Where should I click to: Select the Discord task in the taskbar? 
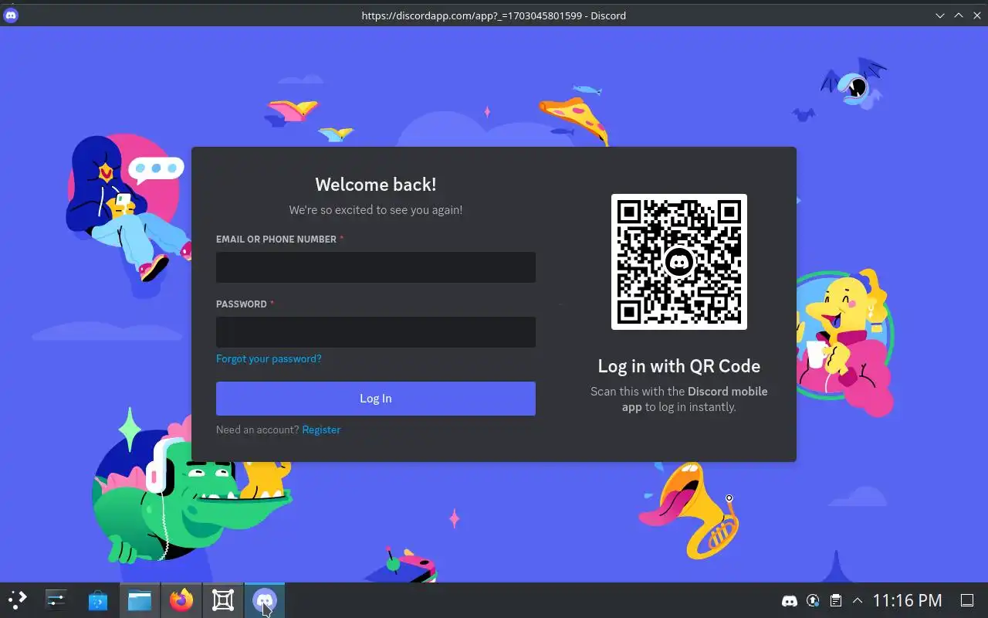pos(265,600)
